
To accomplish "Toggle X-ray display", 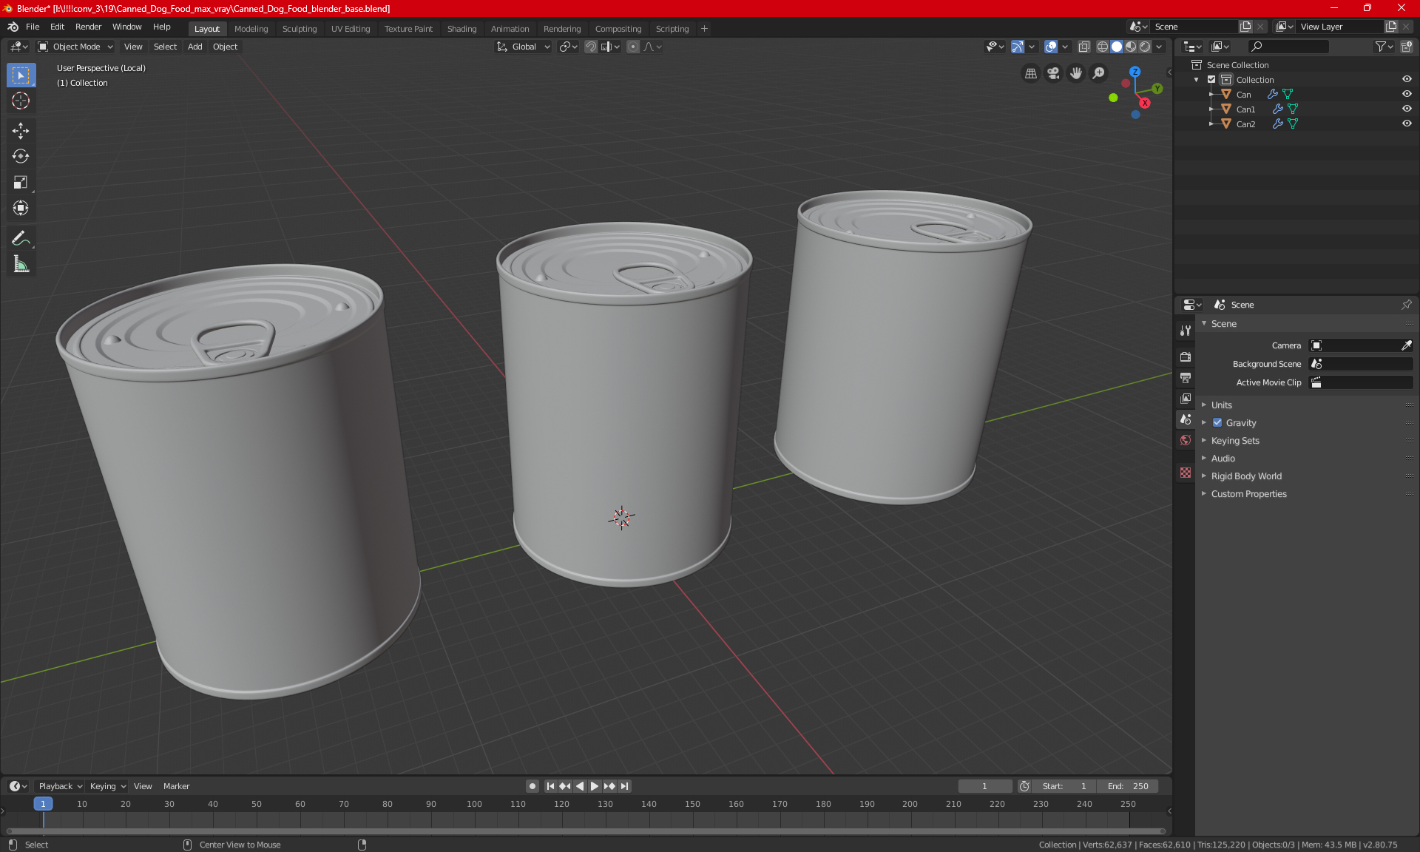I will [1084, 47].
